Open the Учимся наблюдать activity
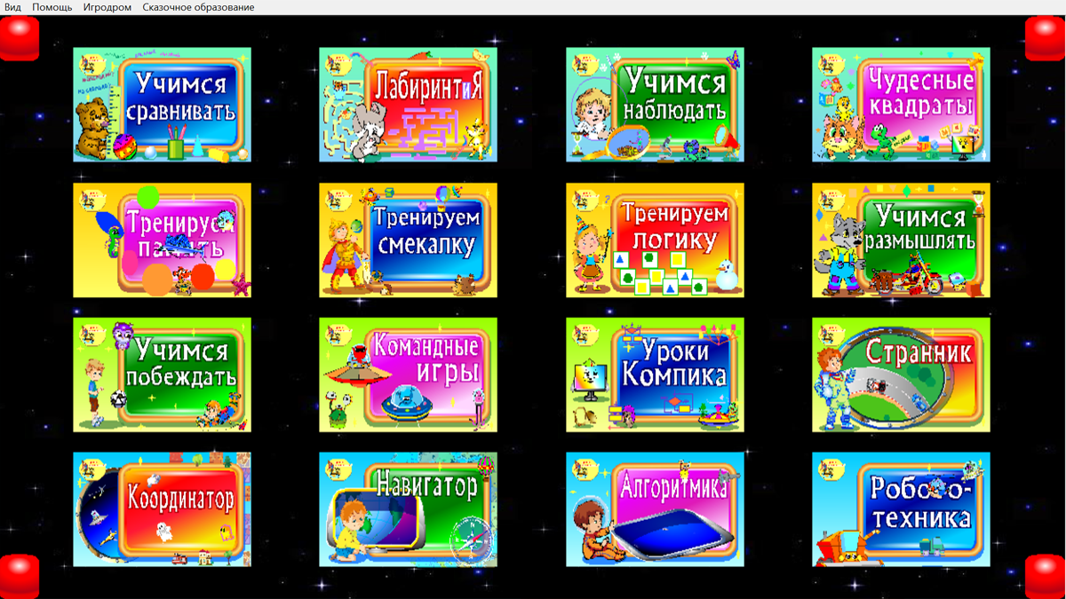The image size is (1066, 599). coord(654,104)
